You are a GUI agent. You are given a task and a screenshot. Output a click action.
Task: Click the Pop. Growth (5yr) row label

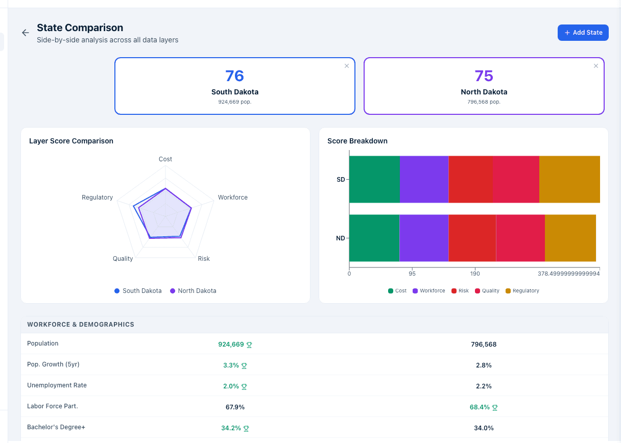53,364
